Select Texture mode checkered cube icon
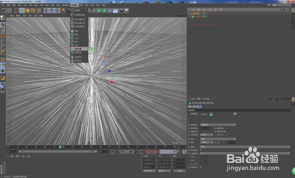The image size is (295, 178). [3, 30]
